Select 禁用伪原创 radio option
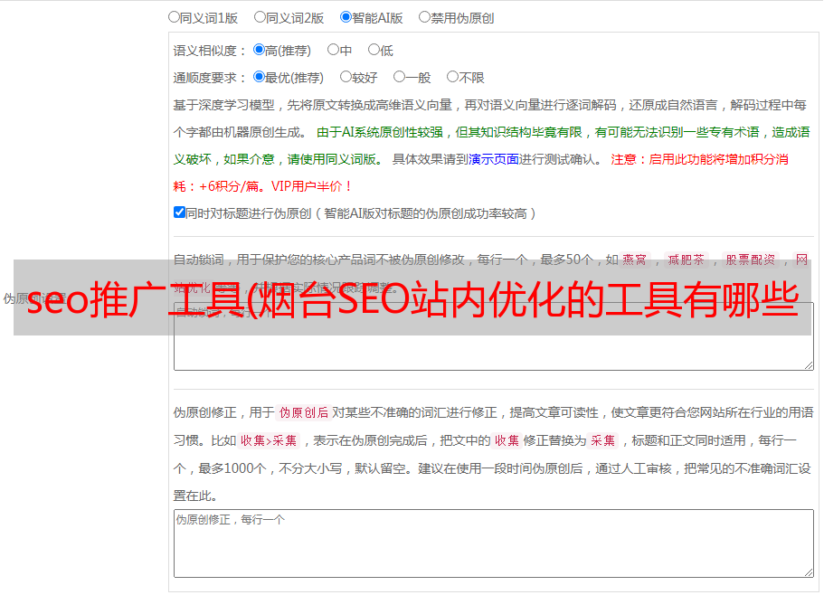824x595 pixels. coord(424,17)
